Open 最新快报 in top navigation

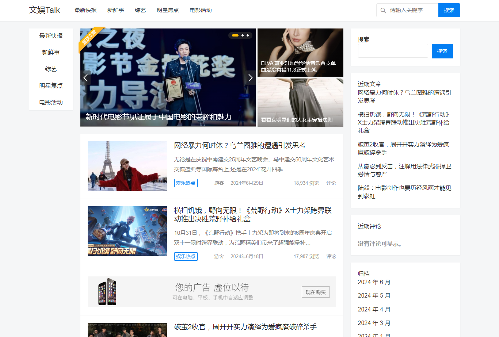pos(85,10)
